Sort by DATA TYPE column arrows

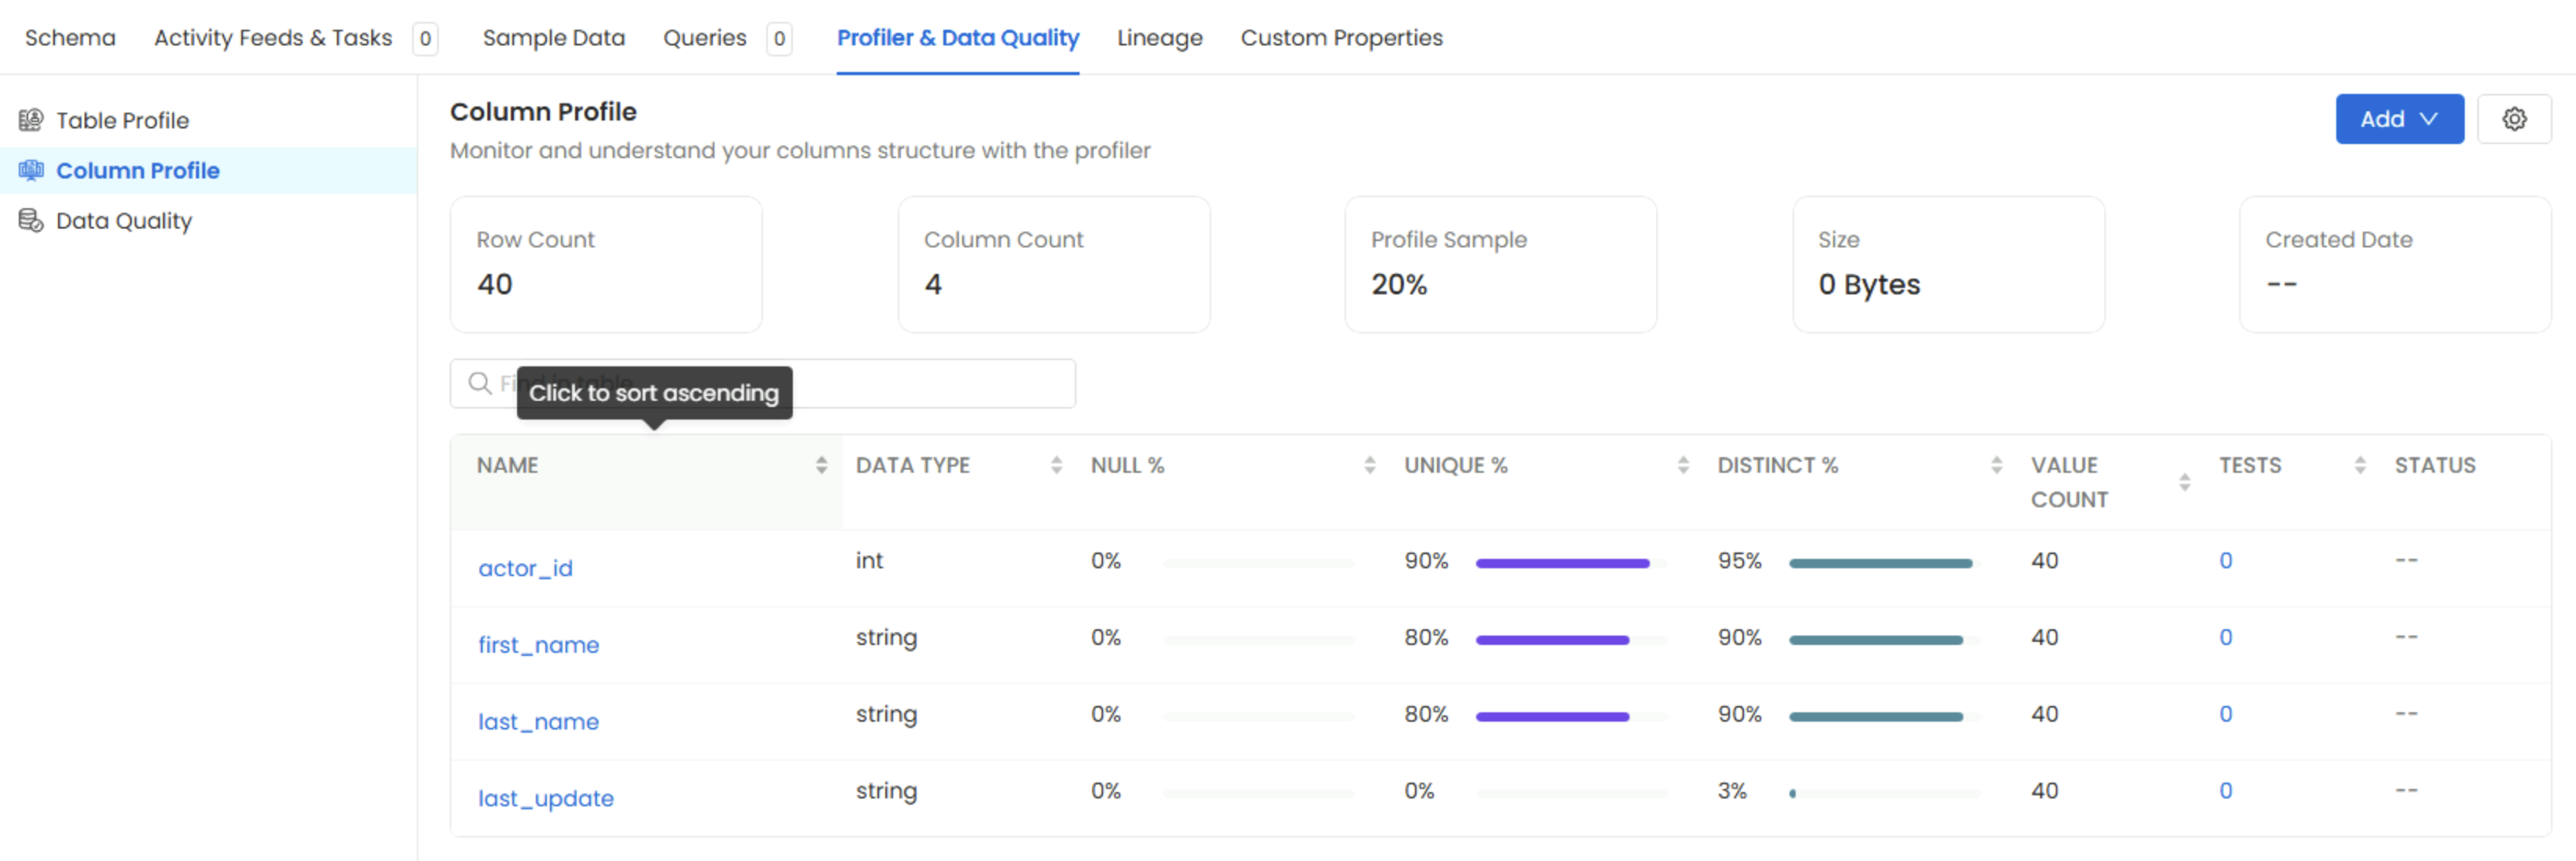pos(1056,466)
